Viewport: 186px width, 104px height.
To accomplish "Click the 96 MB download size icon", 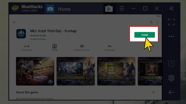I will tap(54, 46).
